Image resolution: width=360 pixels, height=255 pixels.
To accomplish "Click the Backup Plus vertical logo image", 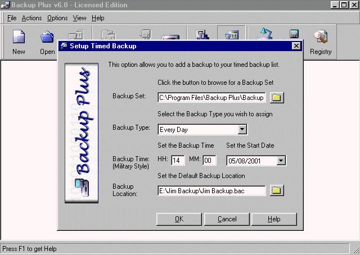I will (x=82, y=133).
